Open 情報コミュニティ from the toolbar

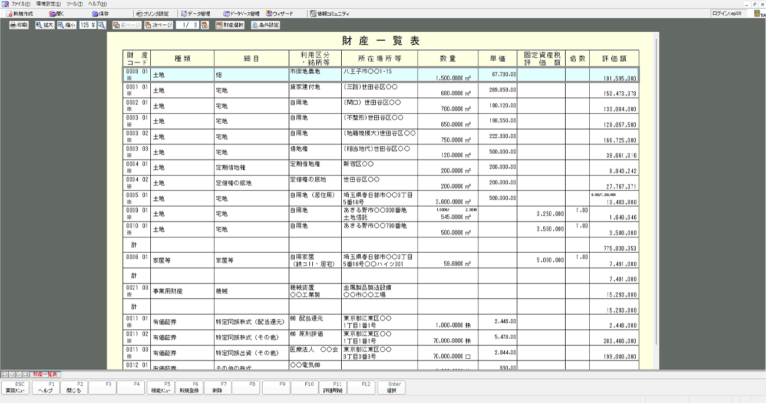[330, 14]
